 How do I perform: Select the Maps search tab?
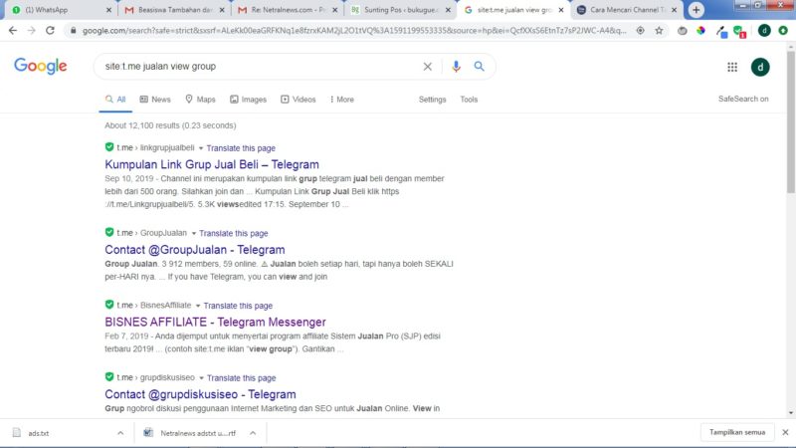pyautogui.click(x=201, y=100)
